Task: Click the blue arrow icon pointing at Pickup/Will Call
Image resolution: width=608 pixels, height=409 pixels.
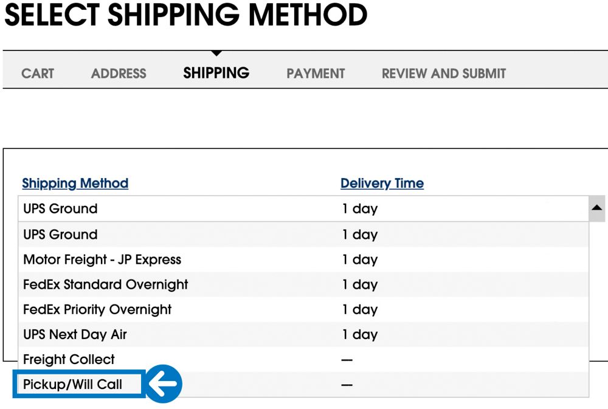Action: pos(165,384)
